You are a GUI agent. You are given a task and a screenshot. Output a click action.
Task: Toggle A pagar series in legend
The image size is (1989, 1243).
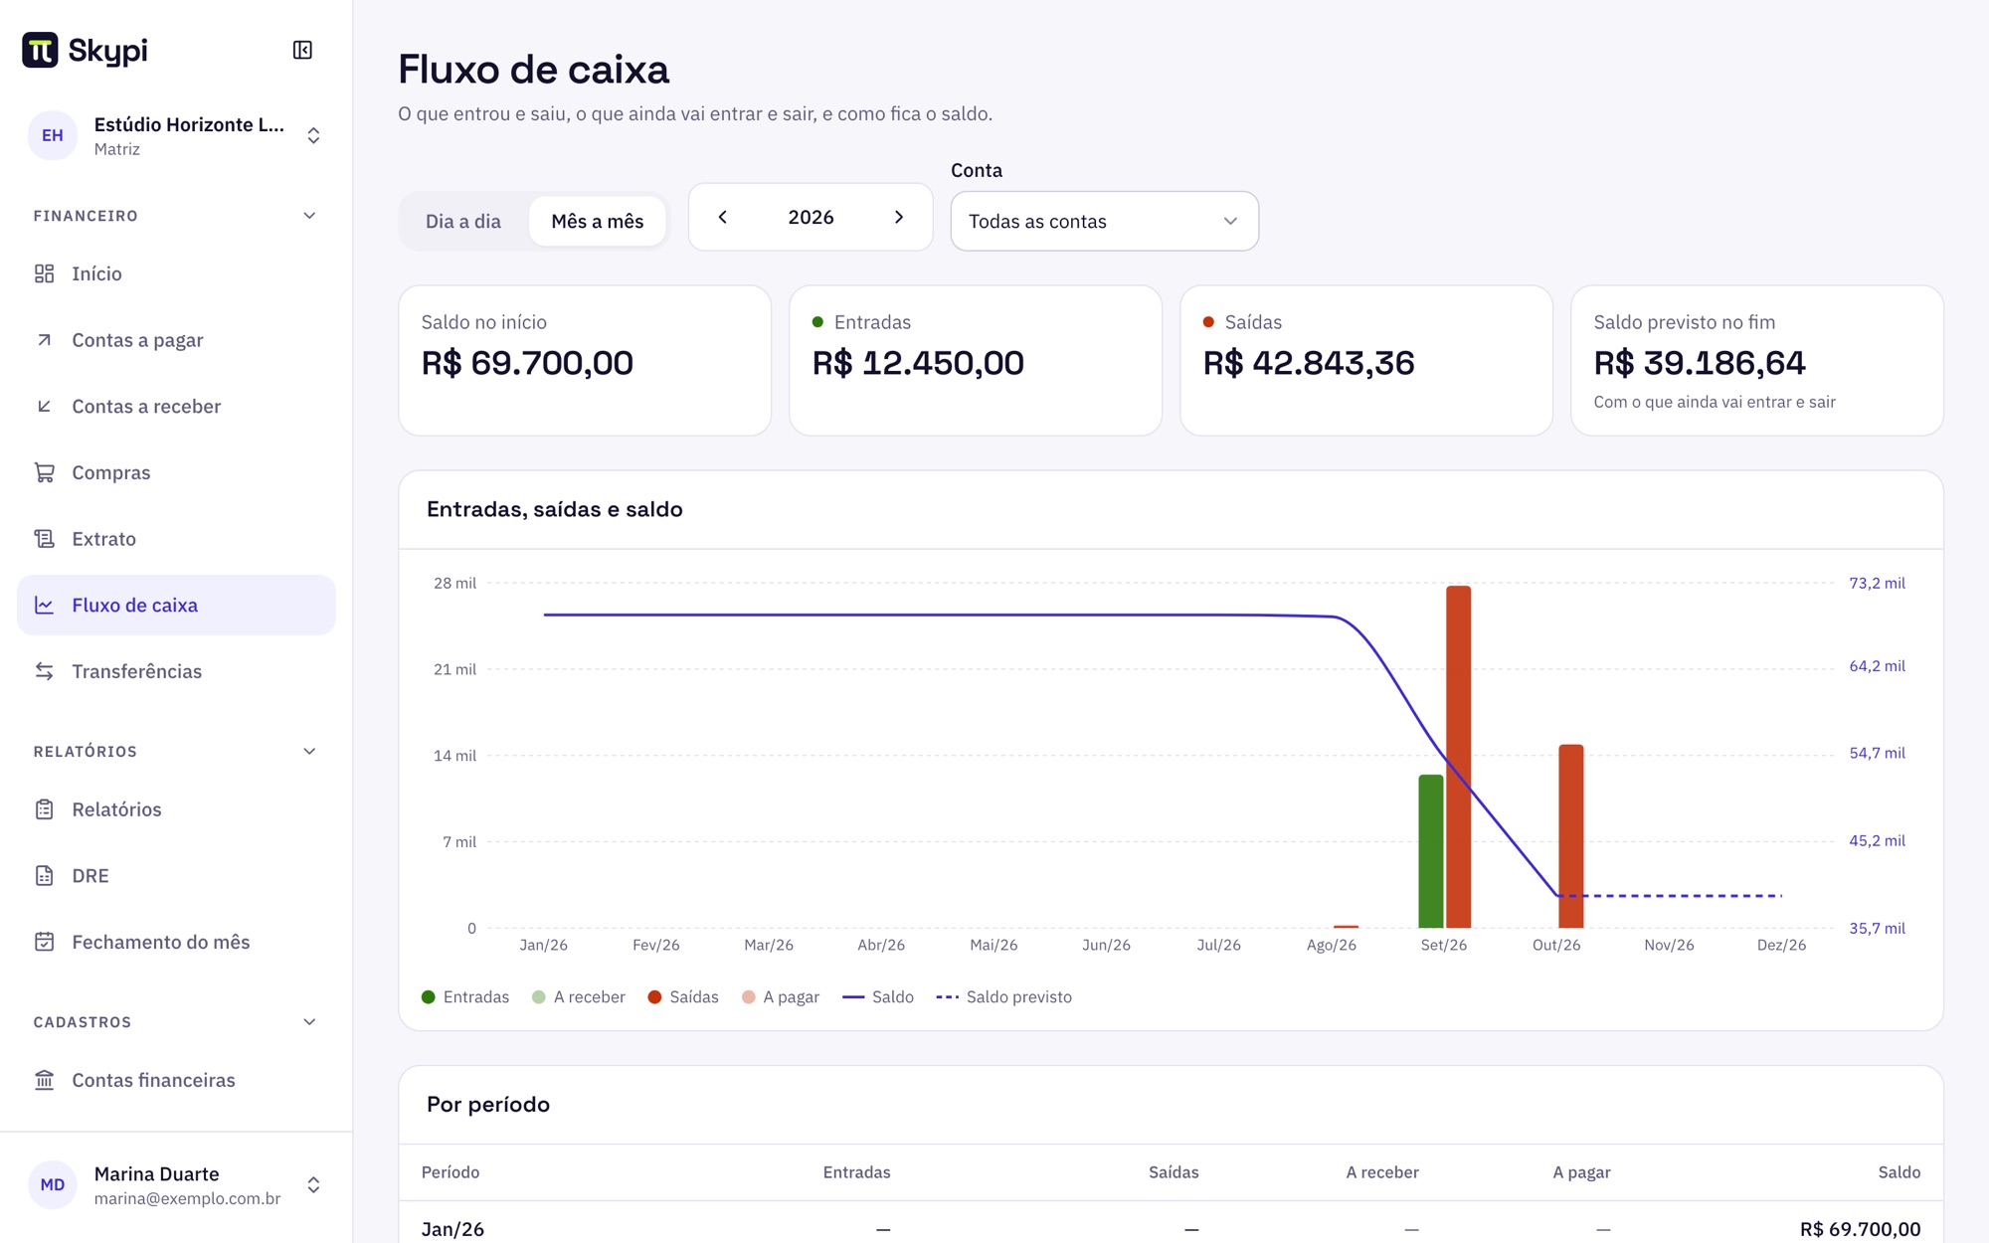(781, 996)
